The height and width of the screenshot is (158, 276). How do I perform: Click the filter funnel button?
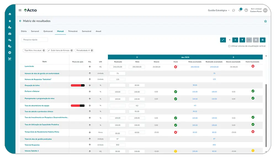click(242, 40)
